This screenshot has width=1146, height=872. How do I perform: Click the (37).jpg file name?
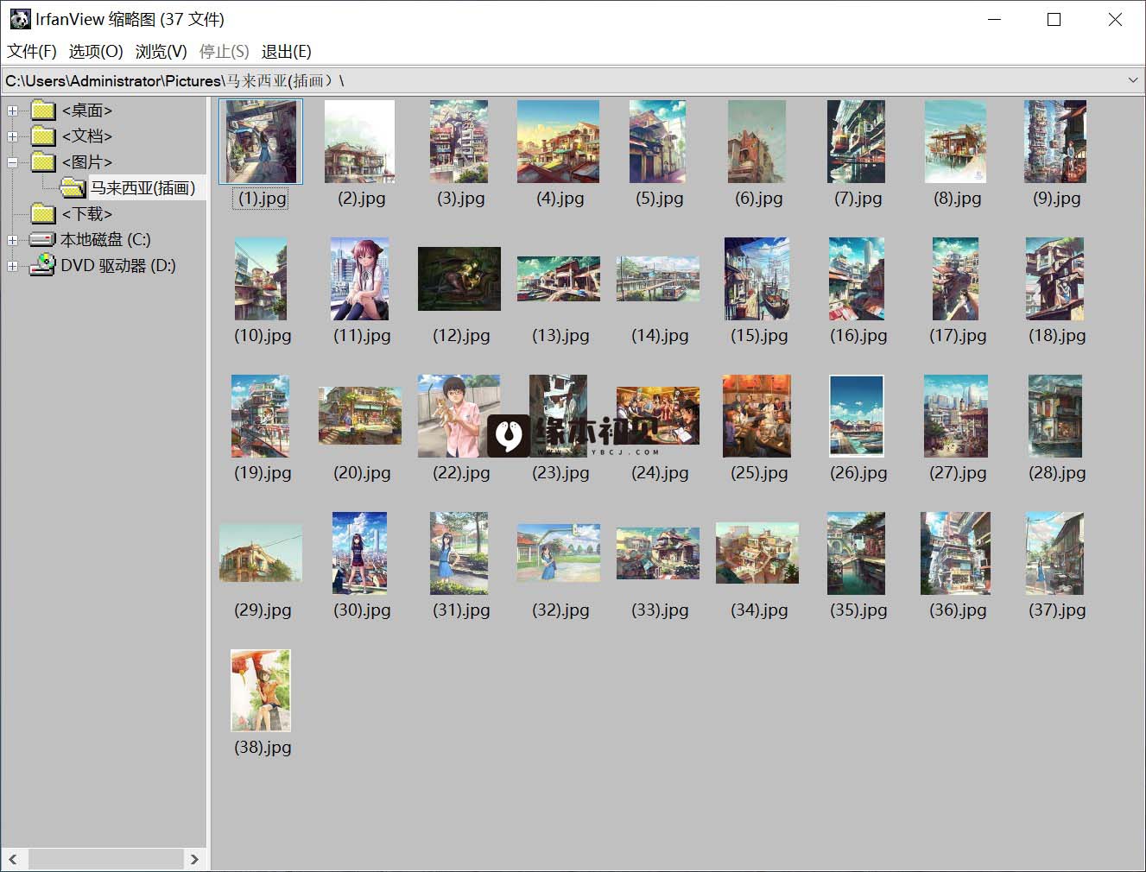click(x=1057, y=610)
